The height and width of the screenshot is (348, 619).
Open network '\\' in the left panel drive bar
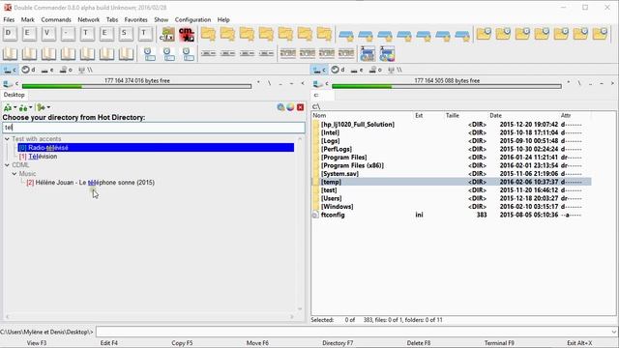click(85, 70)
